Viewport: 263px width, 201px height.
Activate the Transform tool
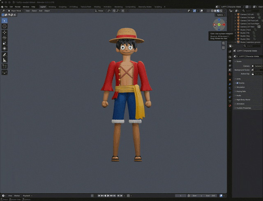coord(5,49)
